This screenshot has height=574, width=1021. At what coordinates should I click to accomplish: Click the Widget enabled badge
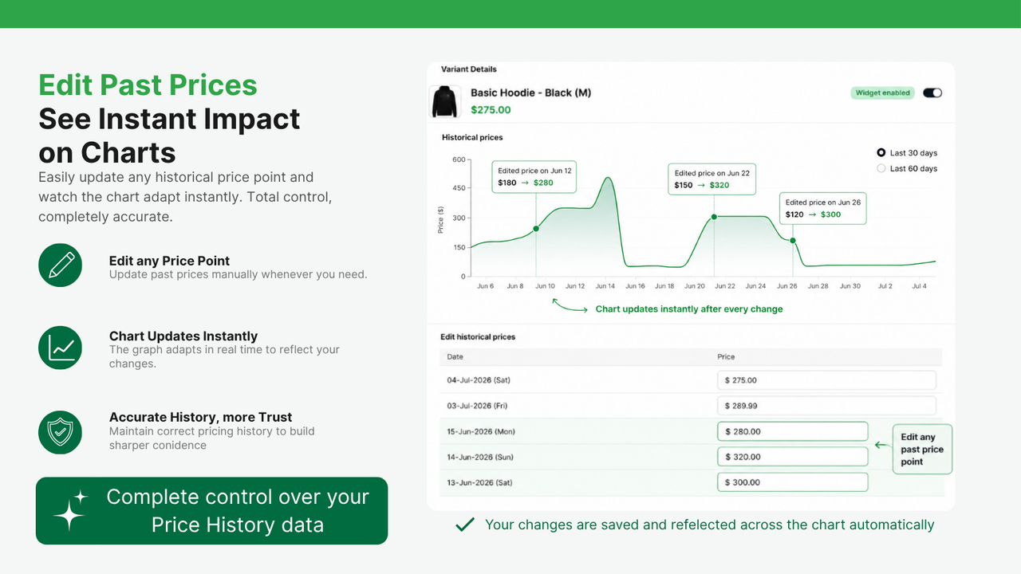pyautogui.click(x=882, y=92)
